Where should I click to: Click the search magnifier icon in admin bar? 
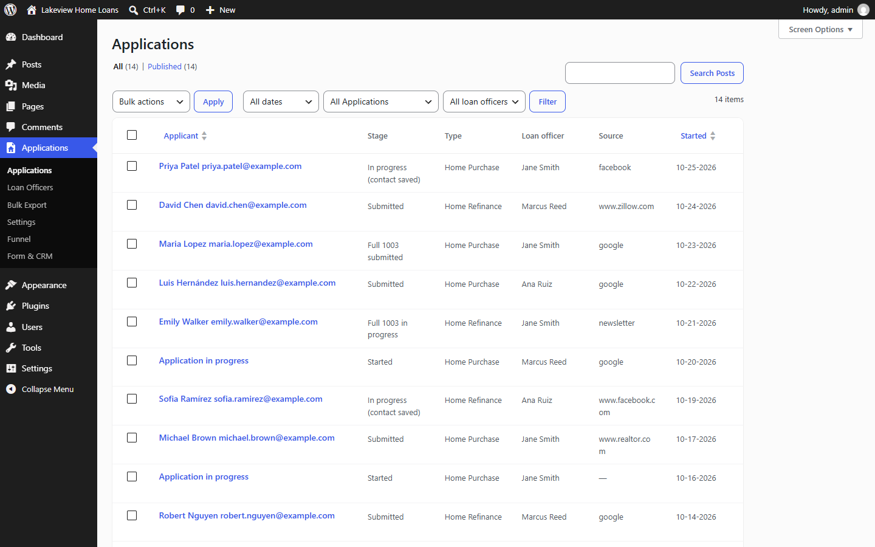point(134,10)
